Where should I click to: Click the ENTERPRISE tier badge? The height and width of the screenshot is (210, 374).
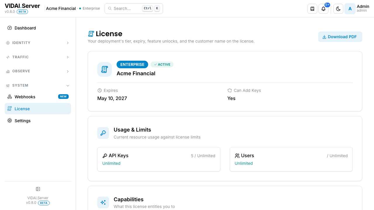(x=132, y=64)
